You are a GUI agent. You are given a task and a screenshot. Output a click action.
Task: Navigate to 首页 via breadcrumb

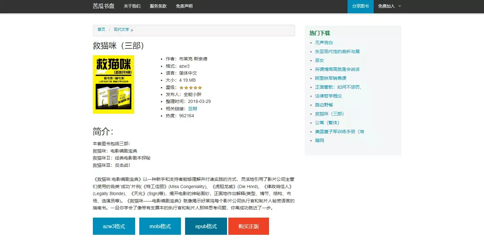click(x=101, y=30)
